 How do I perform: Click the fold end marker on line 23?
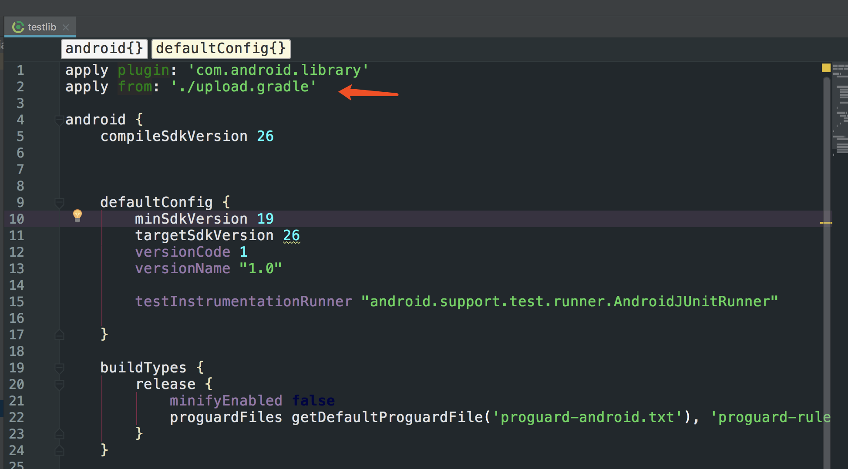[59, 434]
